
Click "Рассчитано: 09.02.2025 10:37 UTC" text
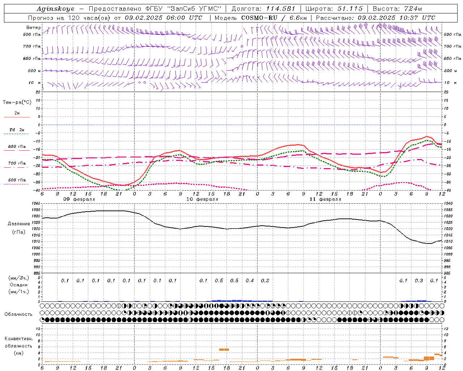(x=375, y=18)
